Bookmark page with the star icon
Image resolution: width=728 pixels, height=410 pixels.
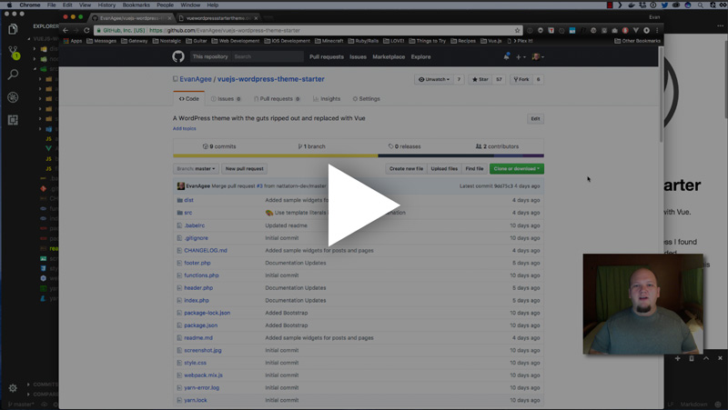coord(517,31)
